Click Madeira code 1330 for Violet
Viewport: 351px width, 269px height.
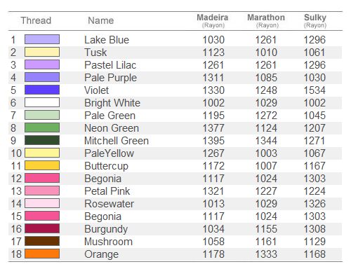tap(213, 90)
